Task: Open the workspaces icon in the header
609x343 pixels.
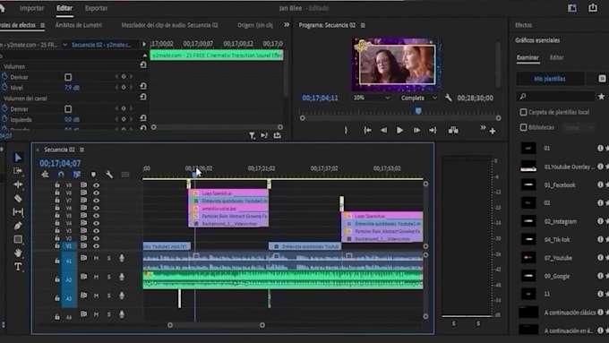Action: tap(572, 7)
